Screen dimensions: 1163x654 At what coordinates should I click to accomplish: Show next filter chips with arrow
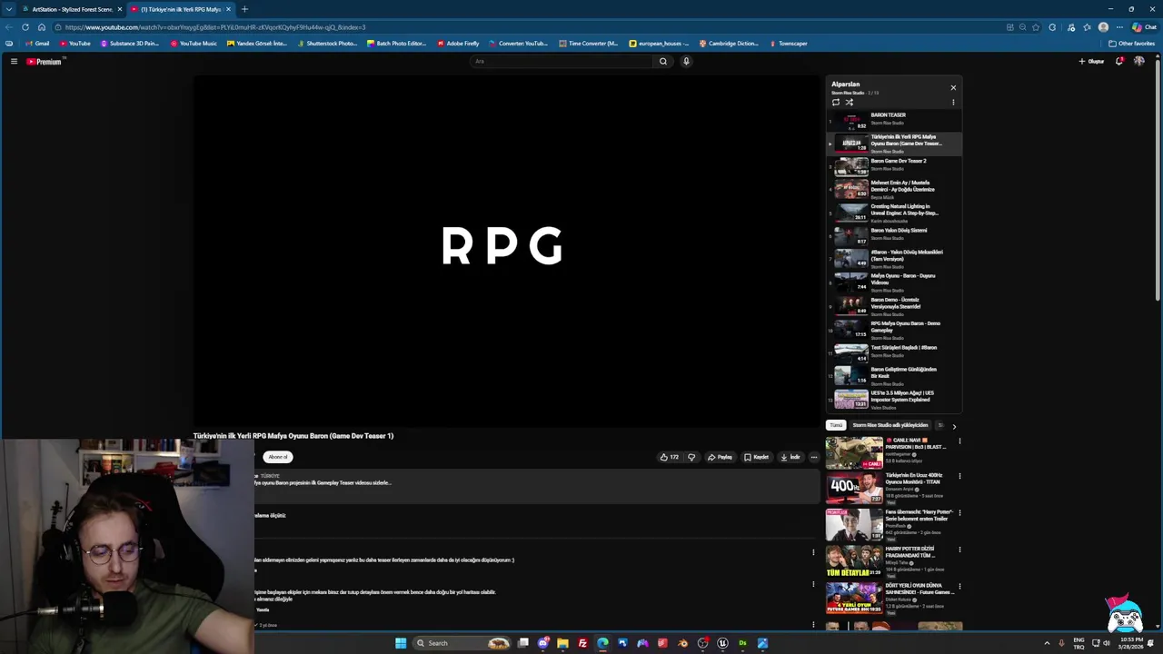[x=954, y=426]
